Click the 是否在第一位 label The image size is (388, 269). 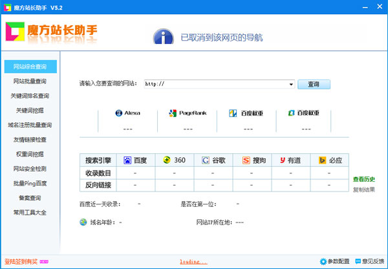click(x=199, y=204)
